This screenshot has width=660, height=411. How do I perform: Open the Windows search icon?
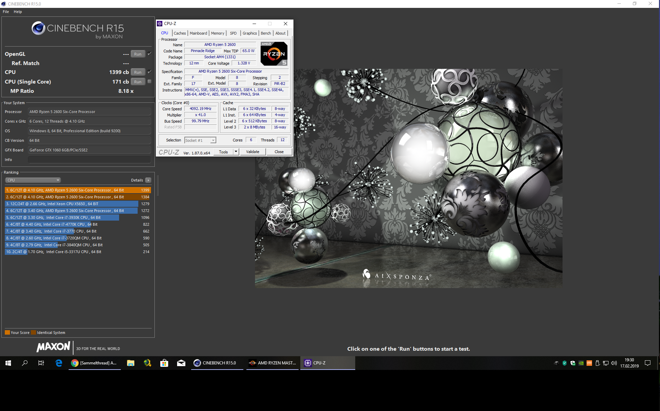[25, 363]
